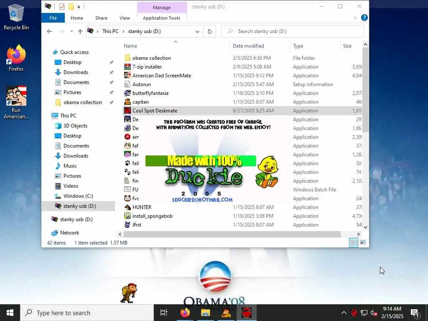The image size is (428, 321).
Task: Click the Cool Spot red taskbar icon
Action: point(247,313)
